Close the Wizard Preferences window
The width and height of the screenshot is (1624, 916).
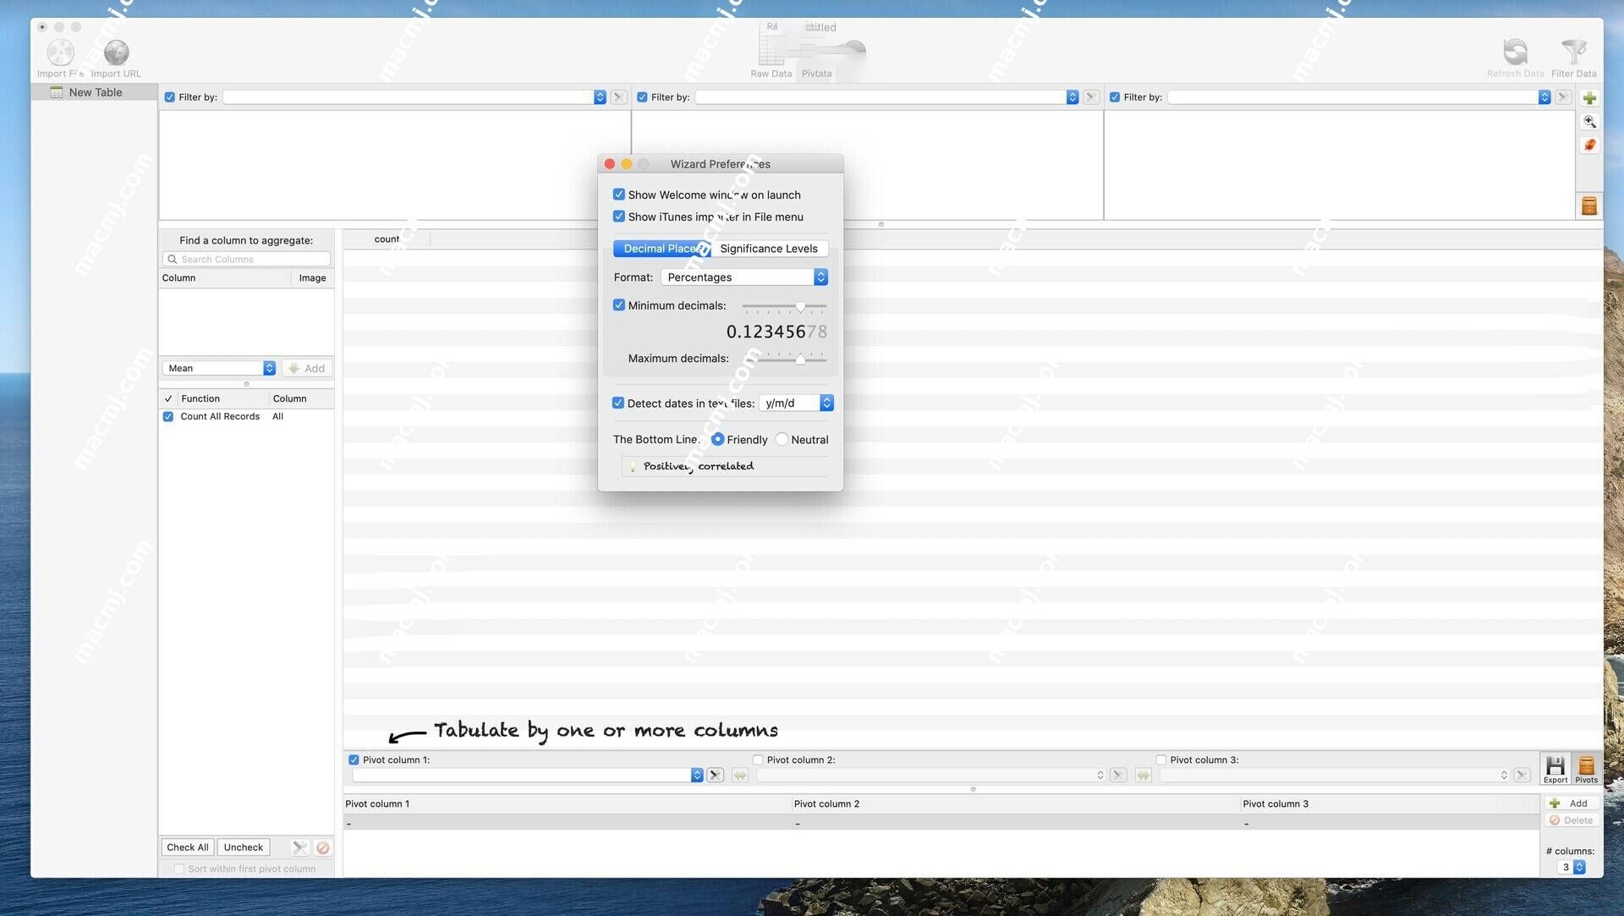tap(609, 164)
